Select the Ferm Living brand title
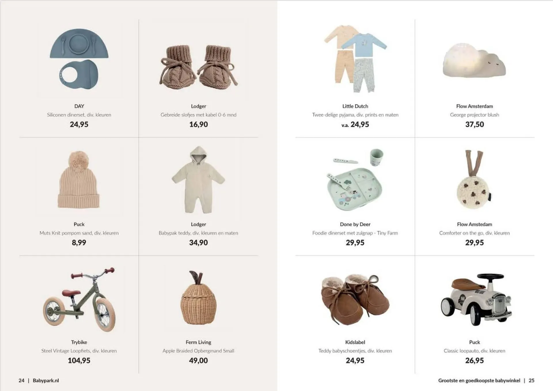 (x=198, y=342)
